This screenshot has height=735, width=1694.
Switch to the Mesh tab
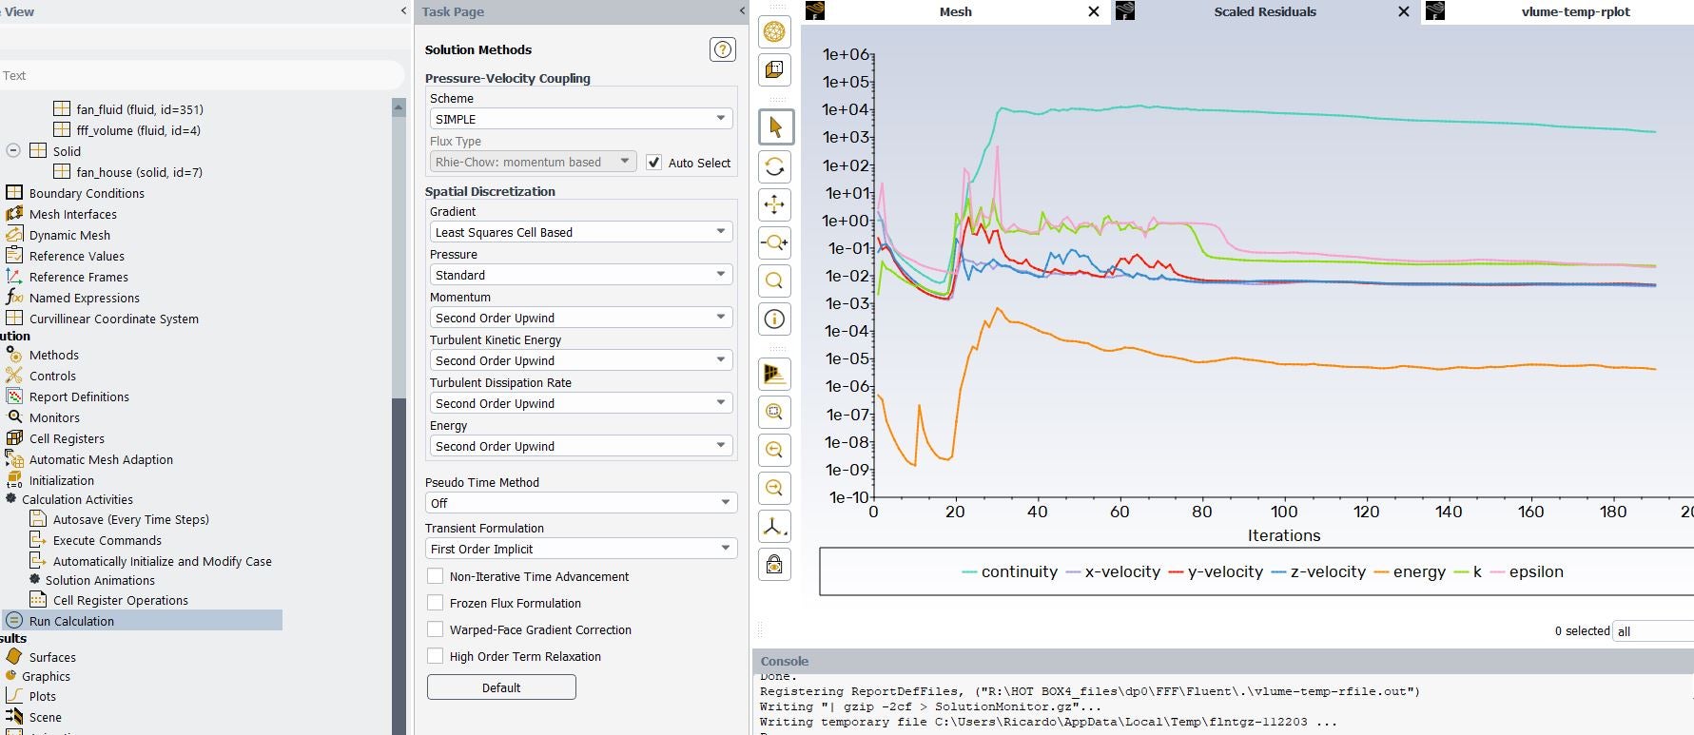(x=955, y=11)
